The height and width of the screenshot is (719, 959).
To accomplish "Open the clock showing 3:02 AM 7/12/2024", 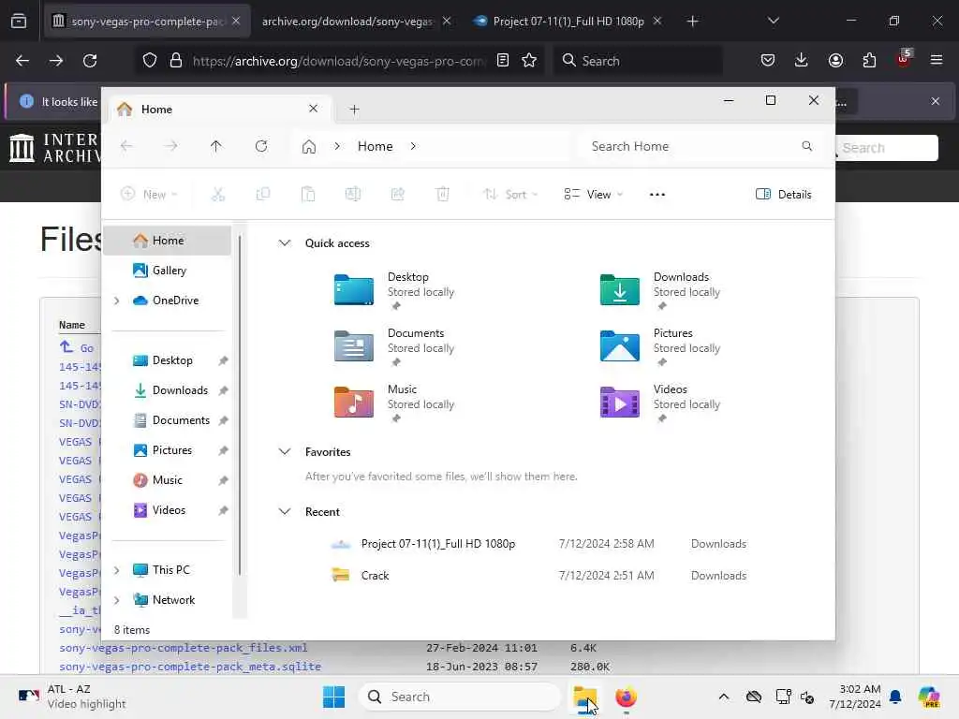I will click(x=854, y=697).
